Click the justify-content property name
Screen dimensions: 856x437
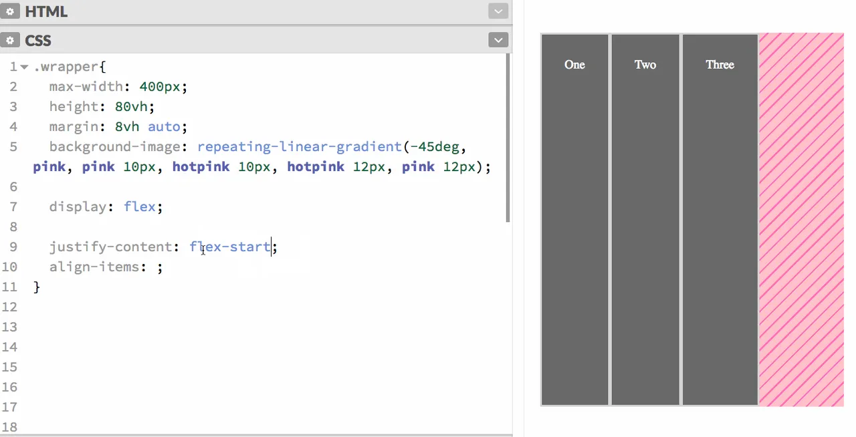click(x=111, y=247)
